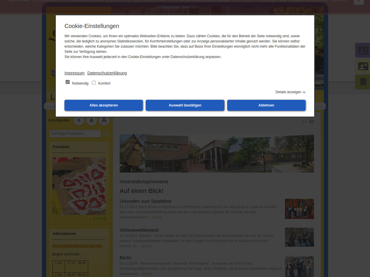Click the email envelope icon
This screenshot has width=370, height=277.
coord(304,121)
